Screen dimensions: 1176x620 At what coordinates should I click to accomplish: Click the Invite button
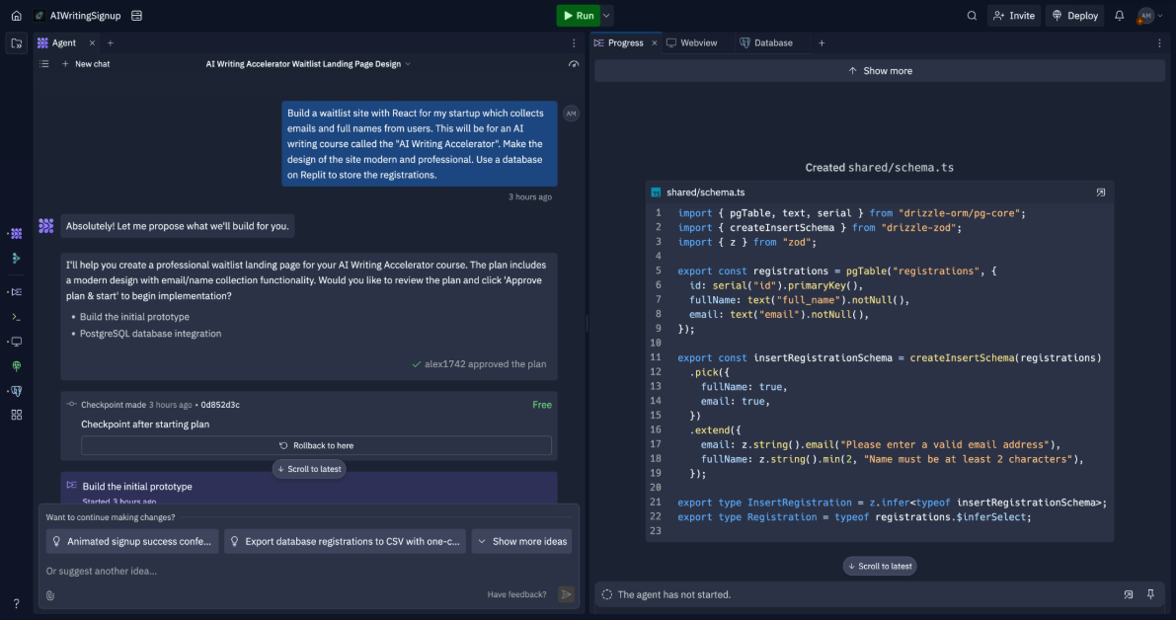pos(1013,16)
